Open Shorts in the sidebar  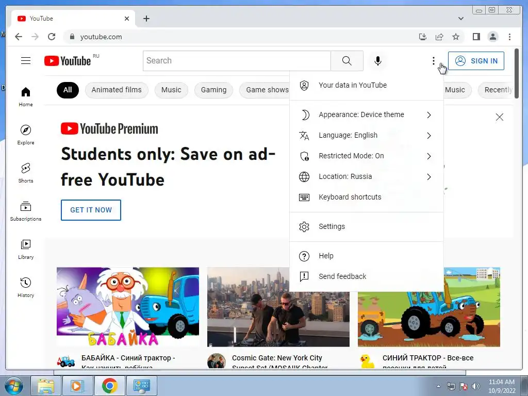pyautogui.click(x=26, y=173)
